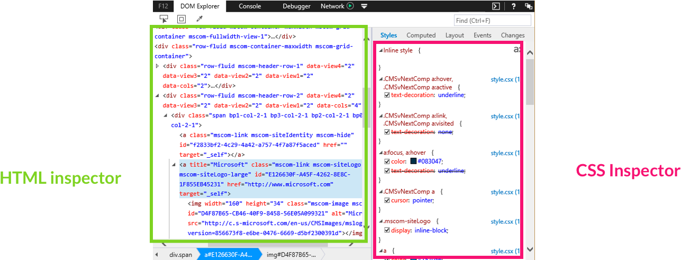Switch to the Computed tab
Screen dimensions: 681x260
pos(421,35)
